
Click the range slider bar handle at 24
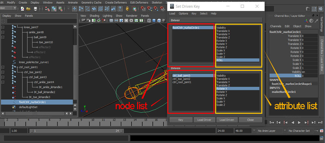click(122, 131)
